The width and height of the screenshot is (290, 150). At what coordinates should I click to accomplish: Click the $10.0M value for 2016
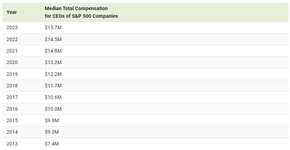pos(53,109)
